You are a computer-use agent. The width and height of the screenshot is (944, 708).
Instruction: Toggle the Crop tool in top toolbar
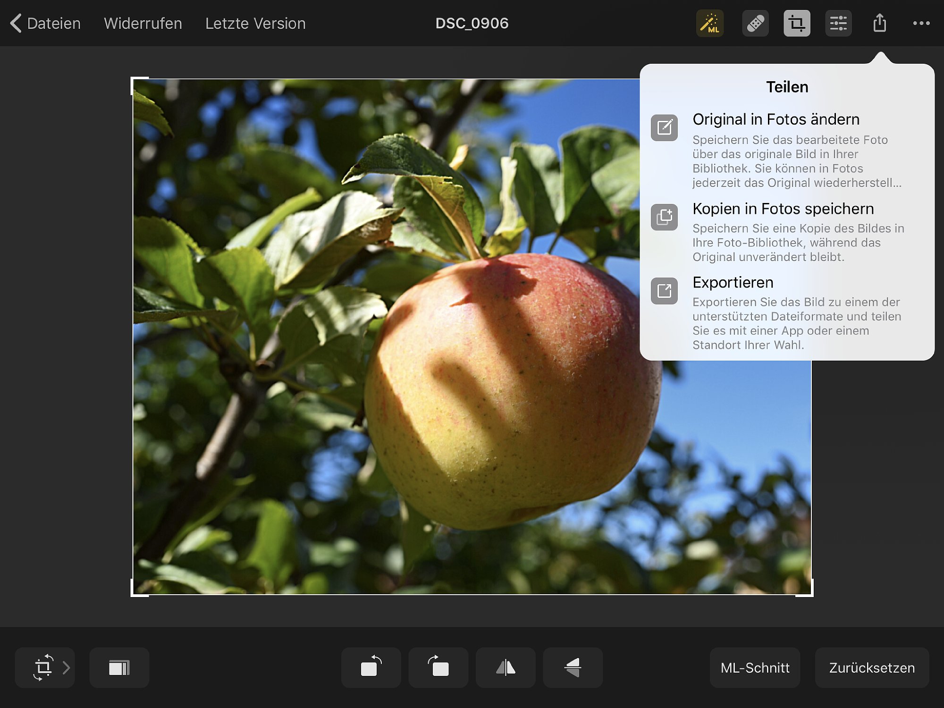pyautogui.click(x=797, y=23)
